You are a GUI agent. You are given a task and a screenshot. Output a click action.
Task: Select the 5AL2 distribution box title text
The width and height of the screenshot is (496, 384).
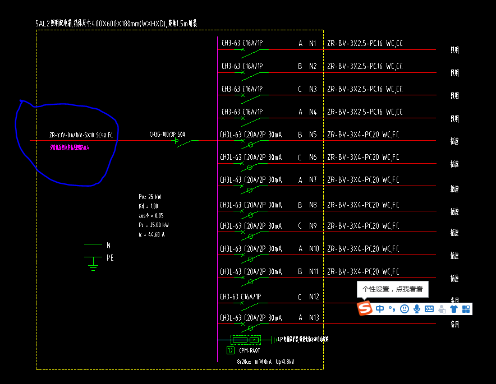[116, 24]
